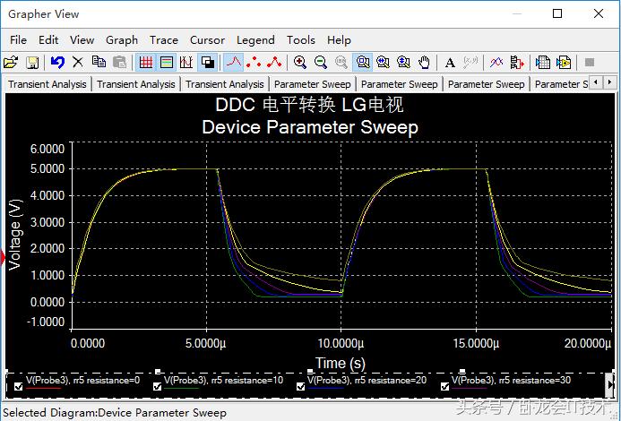Screen dimensions: 621x421
Task: Click the tab scroll left arrow
Action: (596, 82)
